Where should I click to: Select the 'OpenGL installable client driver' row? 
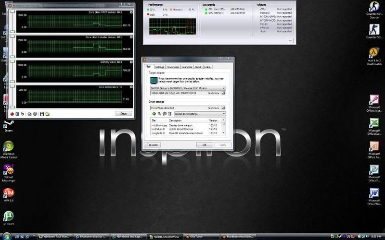(186, 133)
